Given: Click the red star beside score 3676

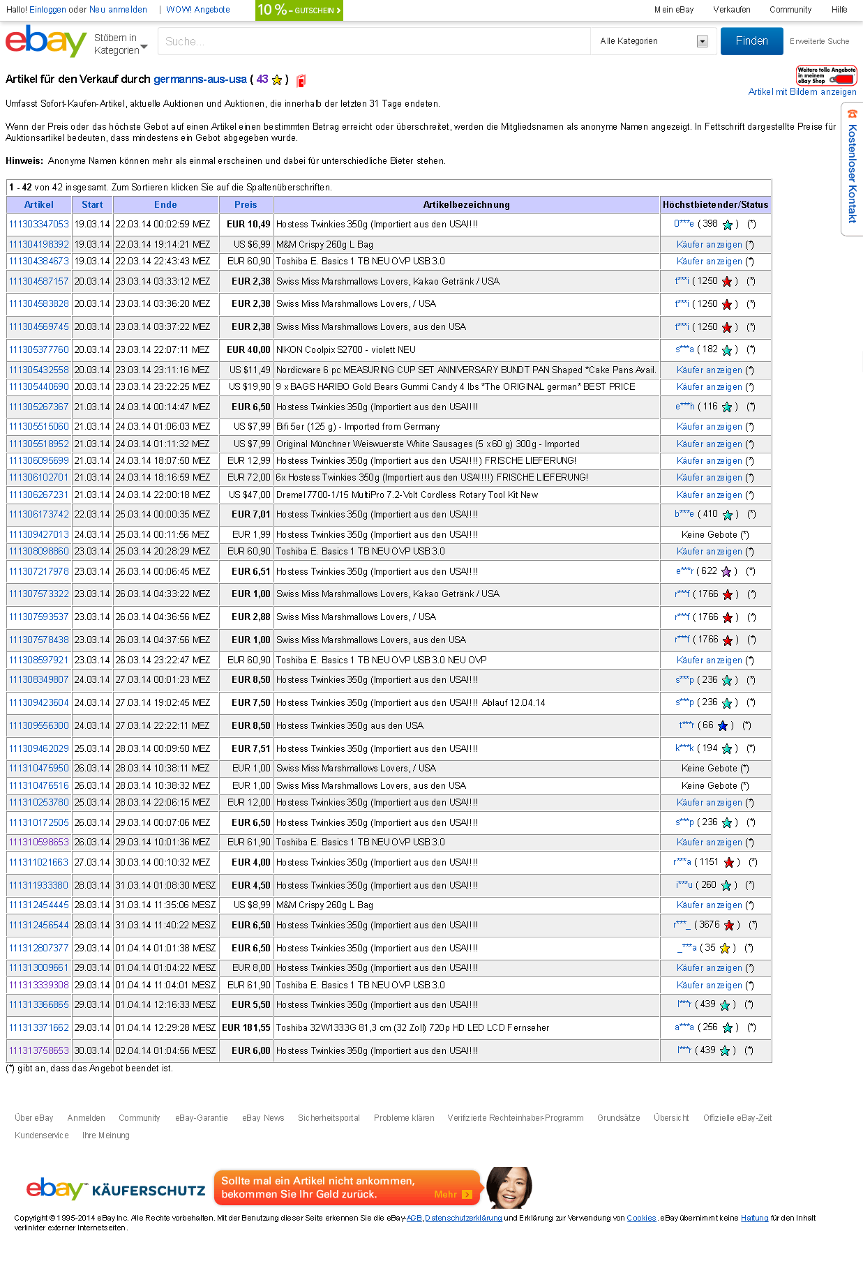Looking at the screenshot, I should pyautogui.click(x=729, y=926).
